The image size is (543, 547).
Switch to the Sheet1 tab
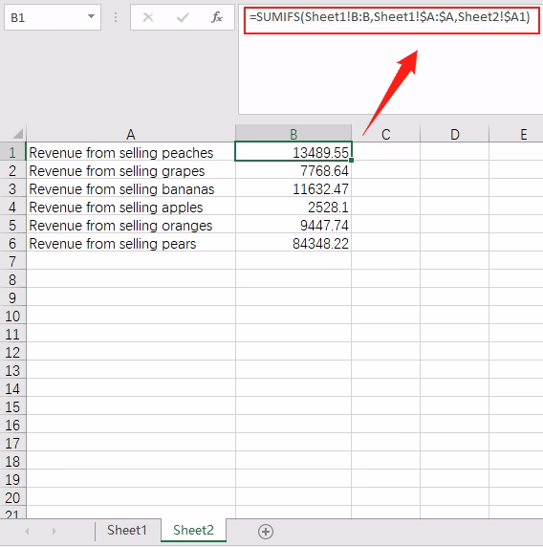127,530
